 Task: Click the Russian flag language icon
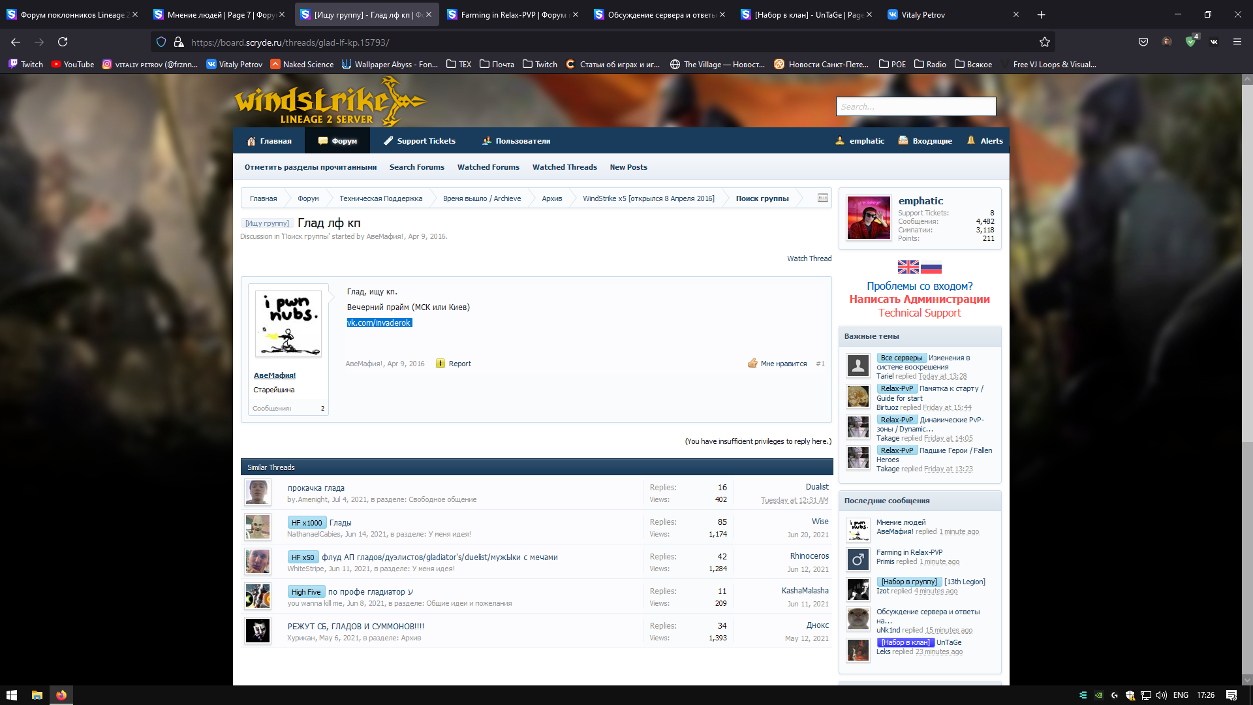(x=931, y=267)
